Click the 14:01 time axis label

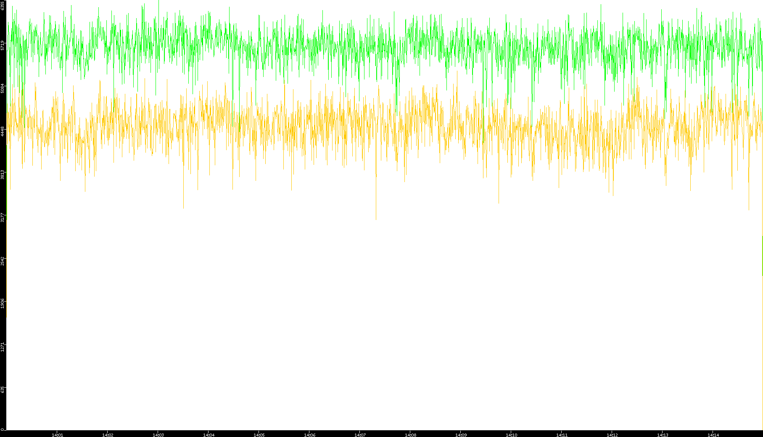point(57,435)
